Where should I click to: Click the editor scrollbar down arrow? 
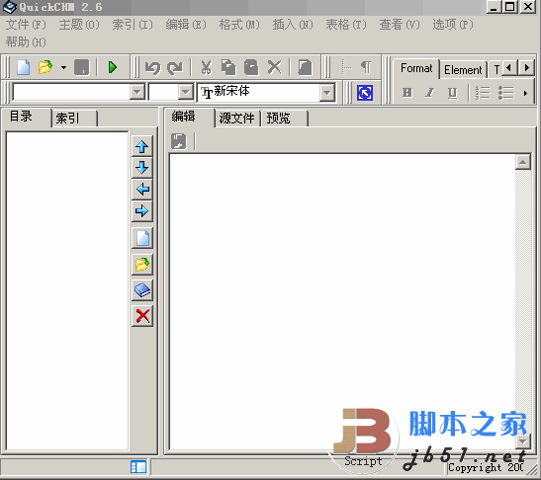tap(523, 441)
